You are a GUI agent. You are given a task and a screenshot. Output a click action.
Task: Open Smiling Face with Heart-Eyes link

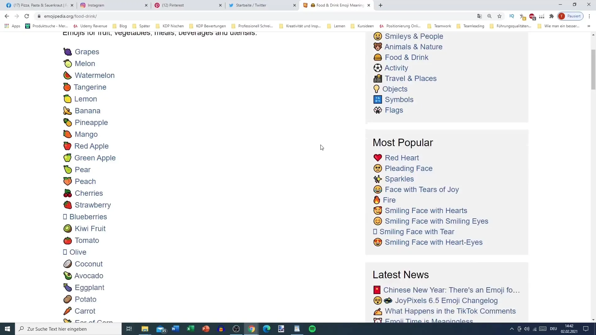434,242
